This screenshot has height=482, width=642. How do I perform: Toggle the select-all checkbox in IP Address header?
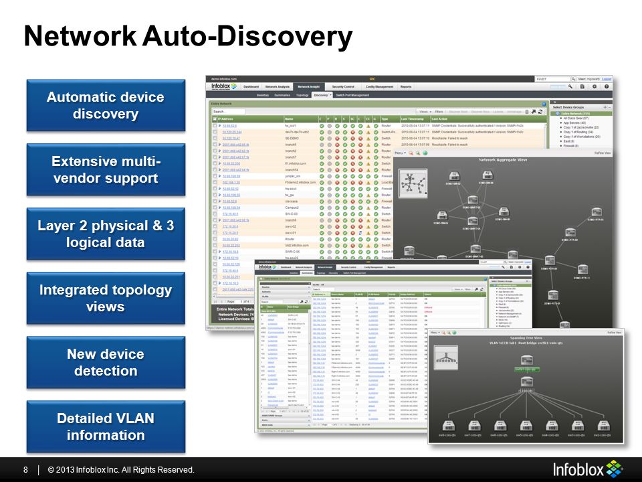[x=215, y=119]
